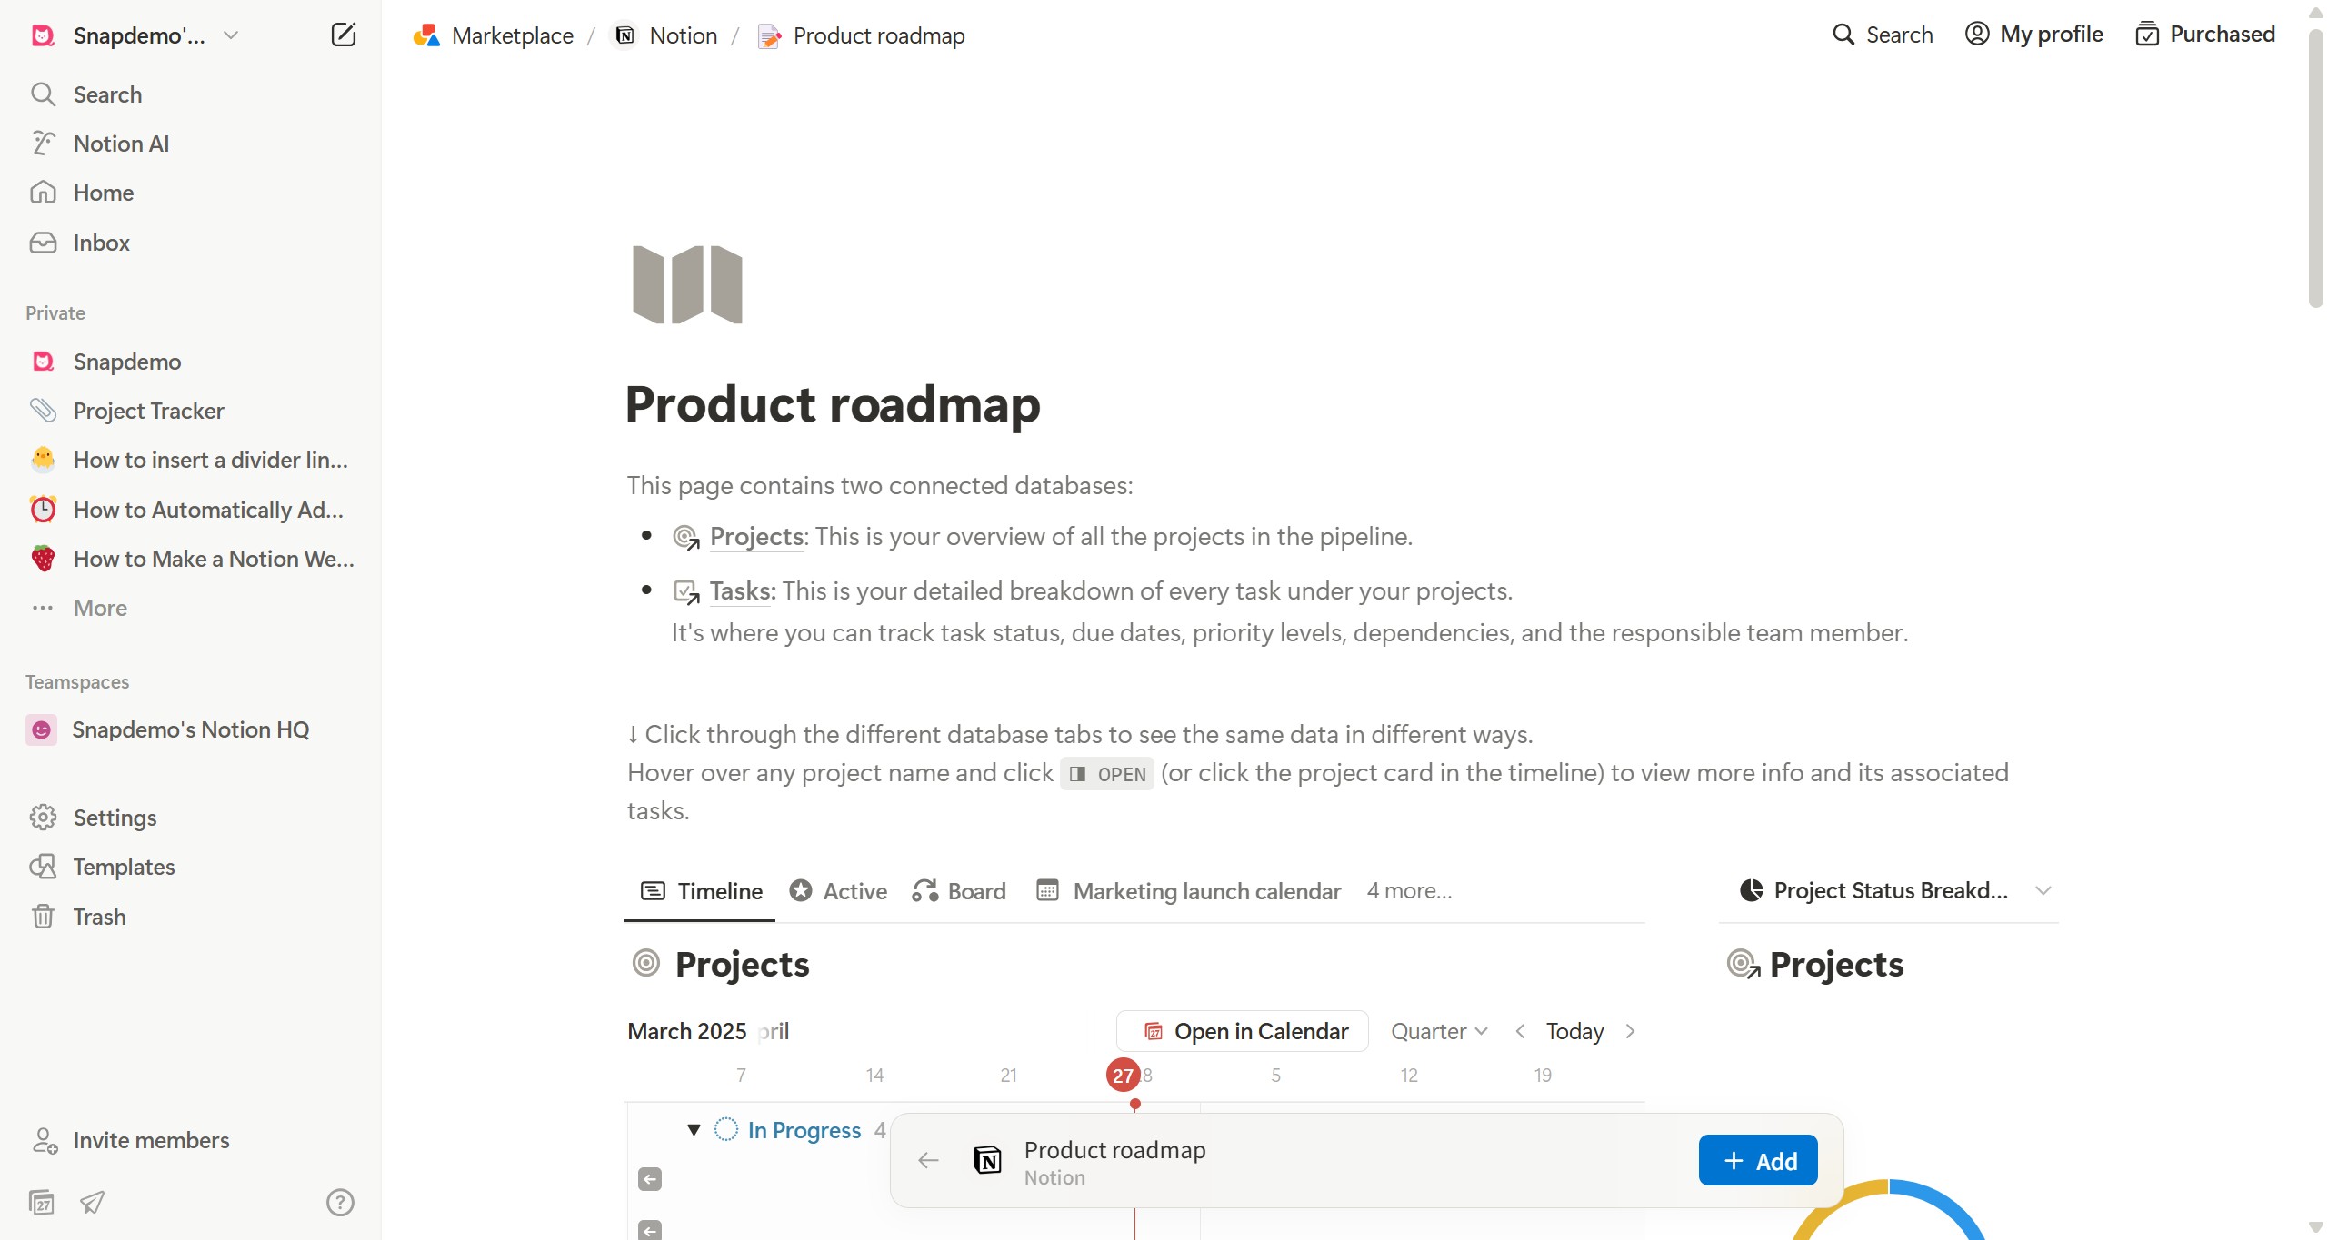Click the page title Product roadmap
The width and height of the screenshot is (2328, 1240).
point(833,404)
